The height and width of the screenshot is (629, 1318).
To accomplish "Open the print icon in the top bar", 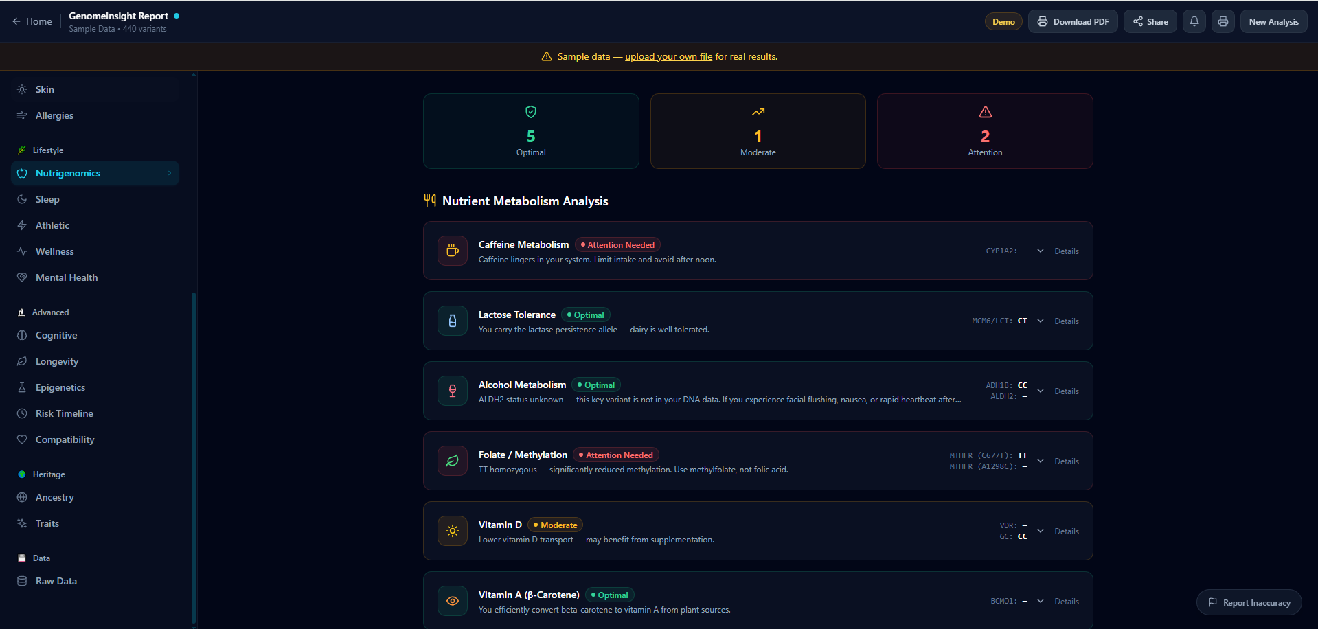I will 1223,21.
